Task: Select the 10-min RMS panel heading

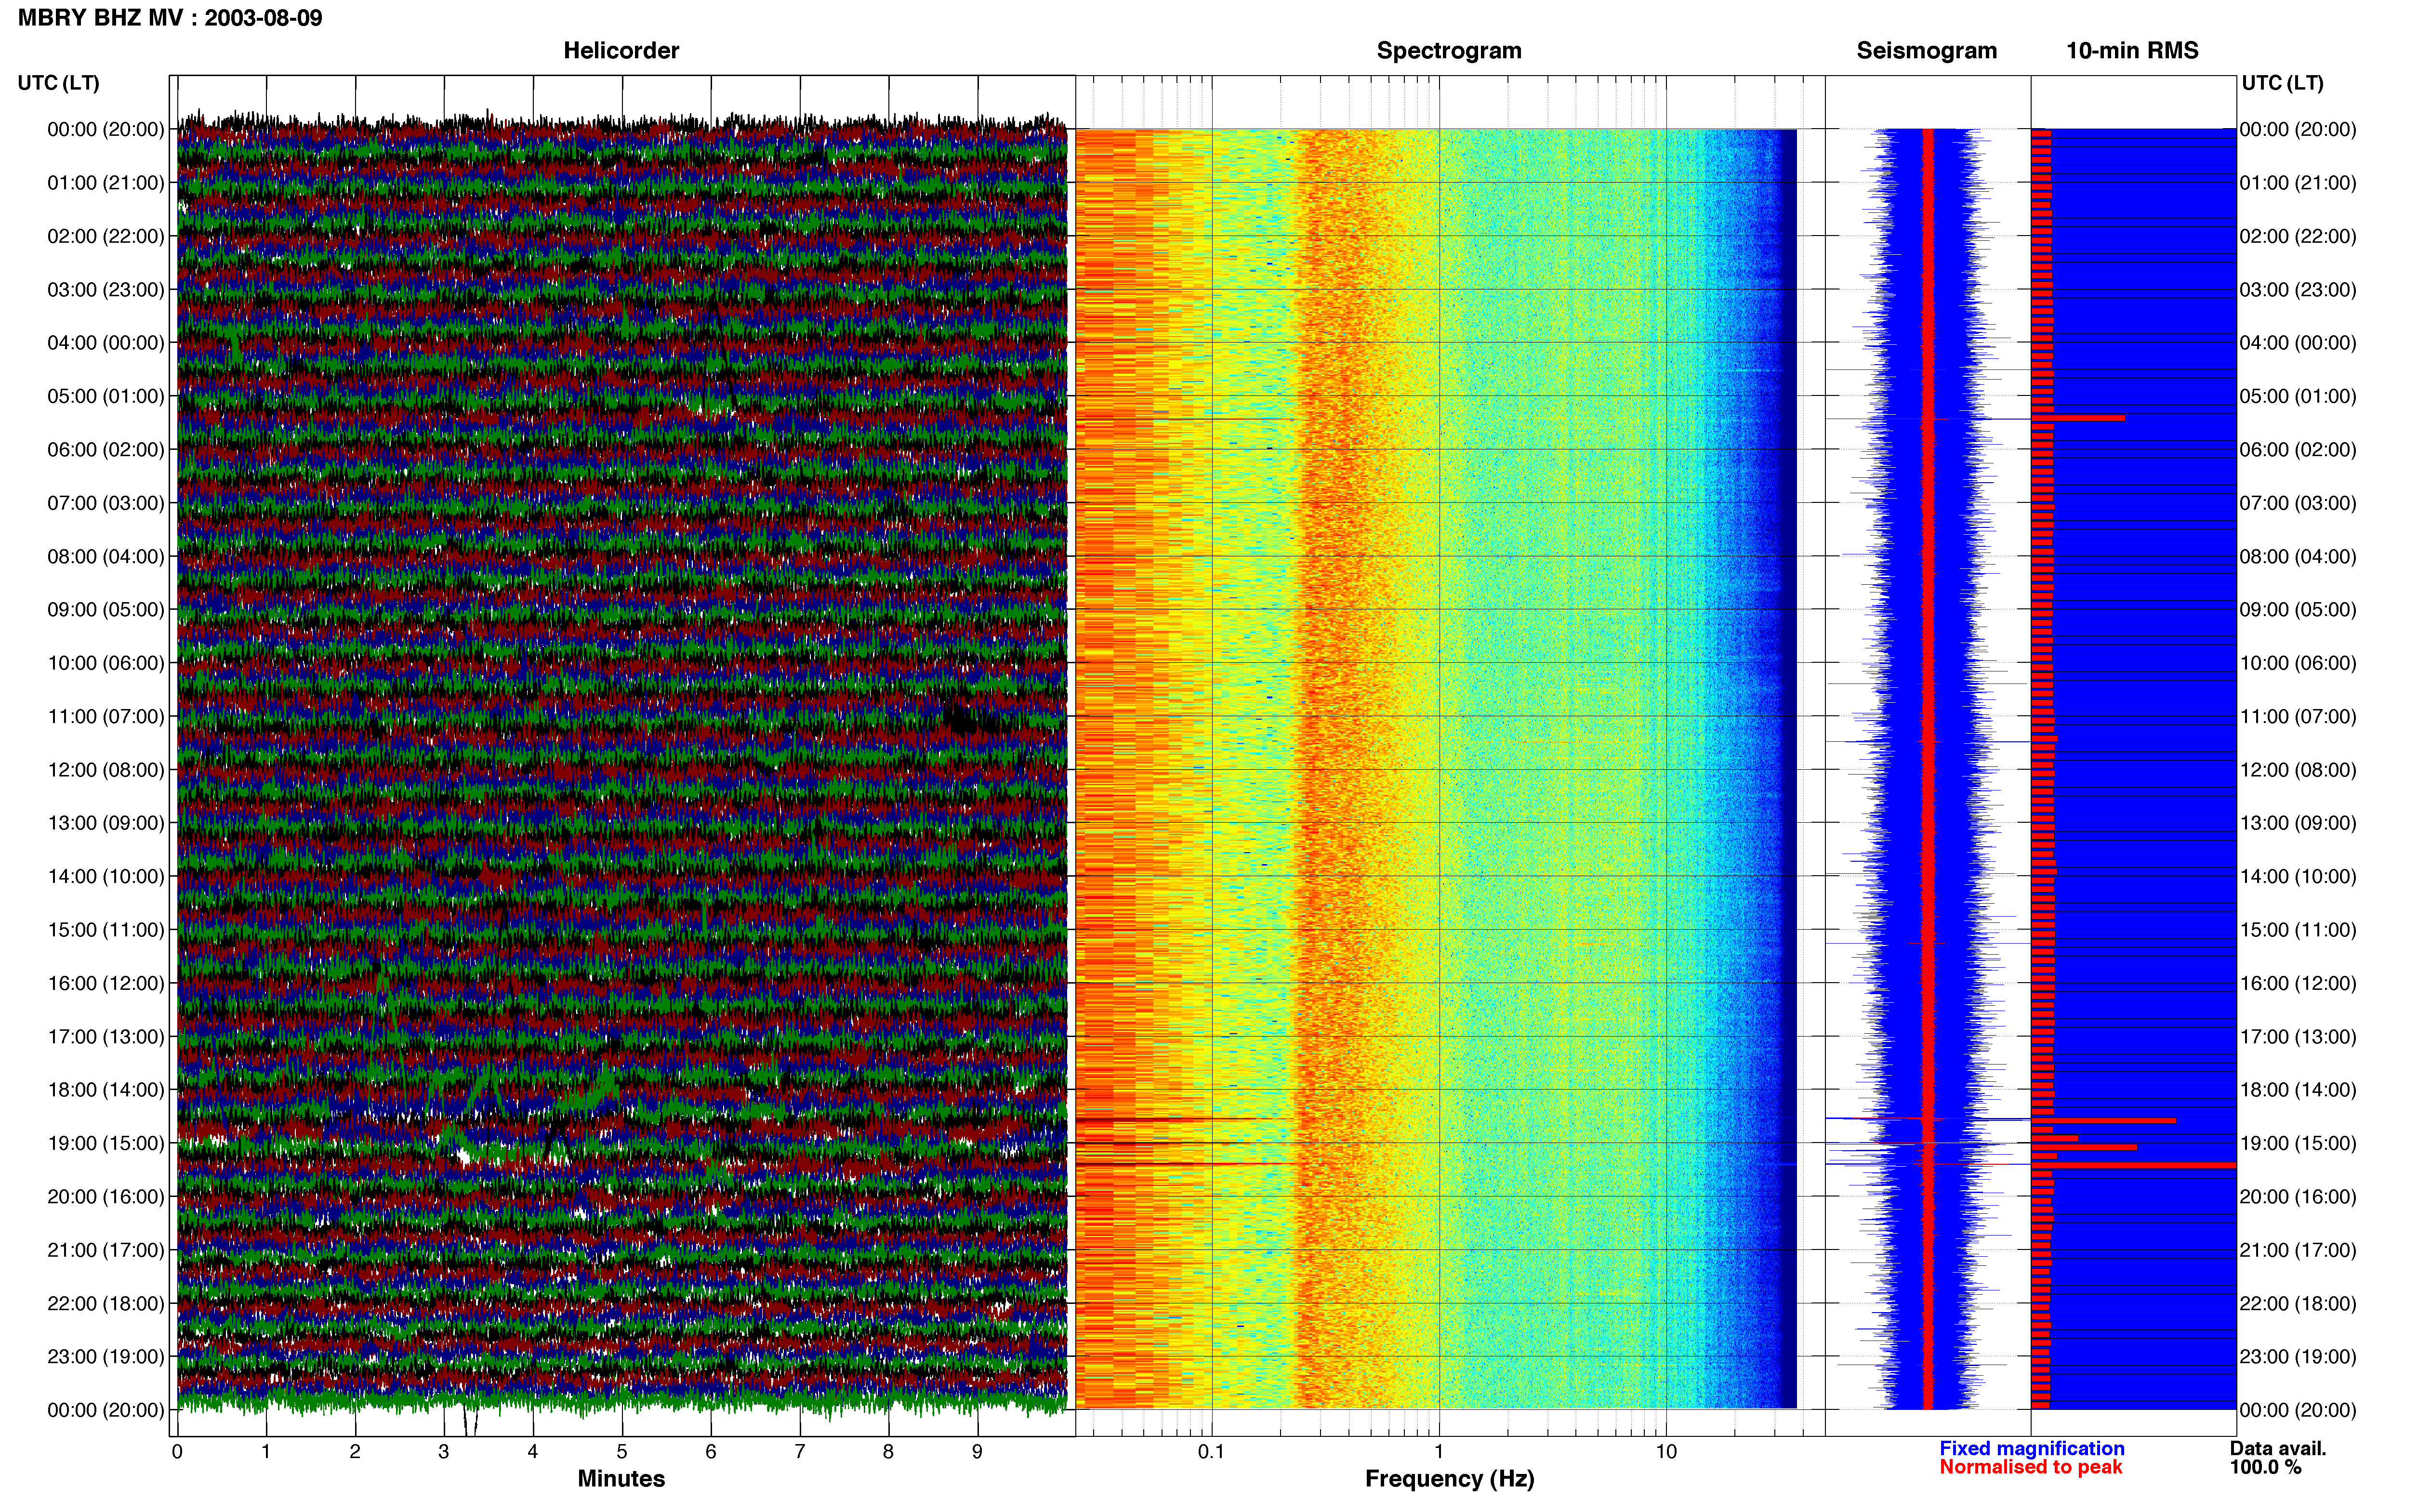Action: (2132, 51)
